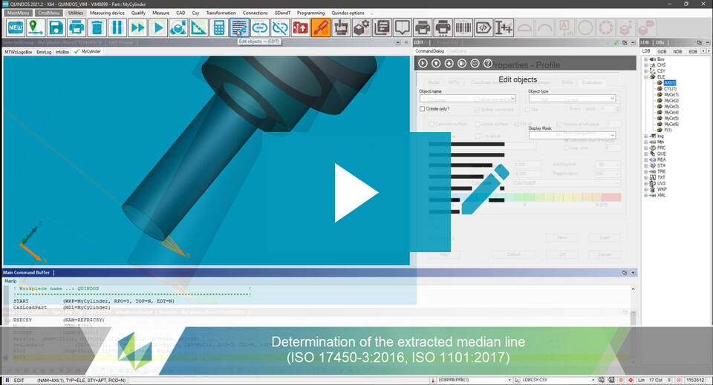Viewport: 713px width, 385px height.
Task: Collapse the ELE tree node
Action: tap(645, 76)
